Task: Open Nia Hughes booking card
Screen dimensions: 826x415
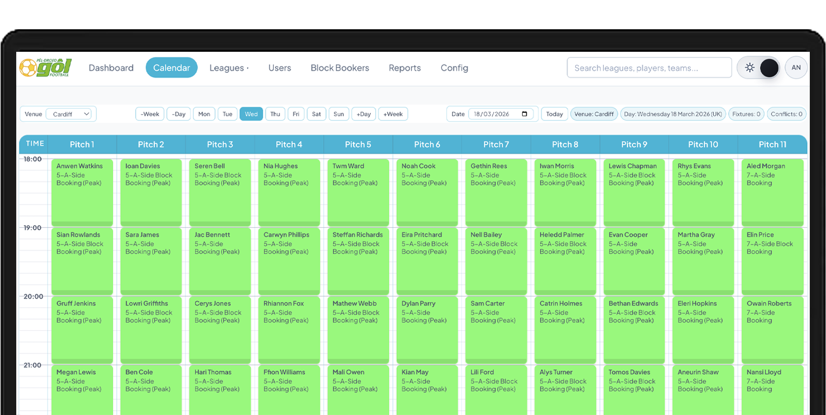Action: coord(289,192)
